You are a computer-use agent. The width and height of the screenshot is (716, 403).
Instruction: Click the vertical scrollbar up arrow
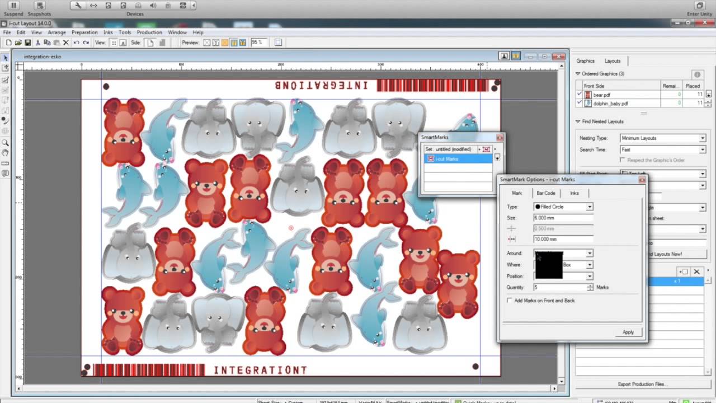[x=562, y=66]
